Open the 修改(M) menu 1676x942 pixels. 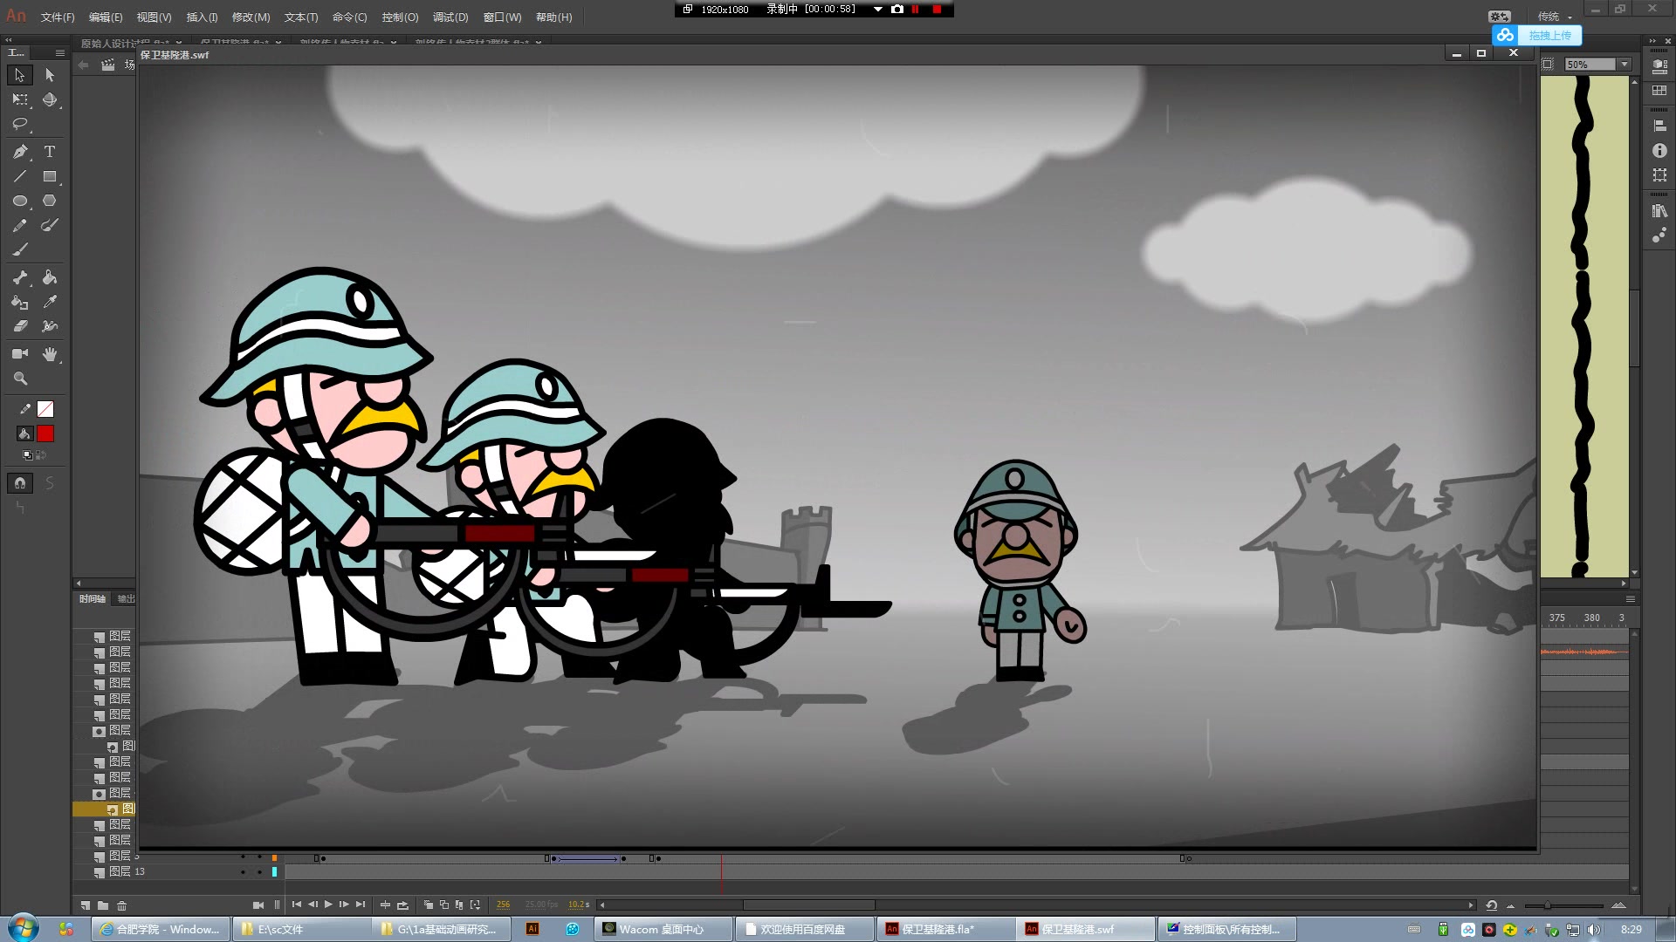251,17
